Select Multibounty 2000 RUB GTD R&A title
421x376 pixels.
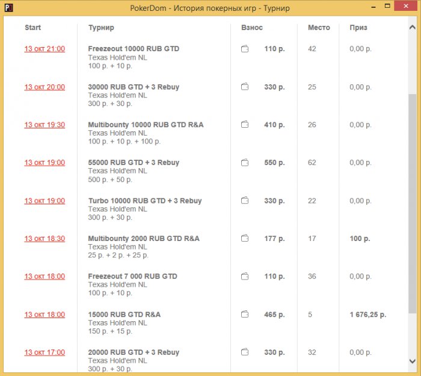coord(144,239)
